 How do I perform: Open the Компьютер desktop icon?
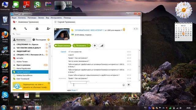pyautogui.click(x=5, y=5)
